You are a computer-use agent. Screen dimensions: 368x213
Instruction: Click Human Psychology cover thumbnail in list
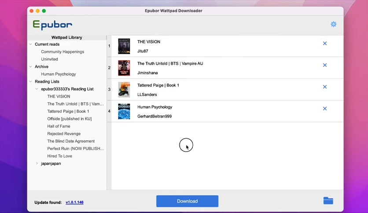point(124,111)
